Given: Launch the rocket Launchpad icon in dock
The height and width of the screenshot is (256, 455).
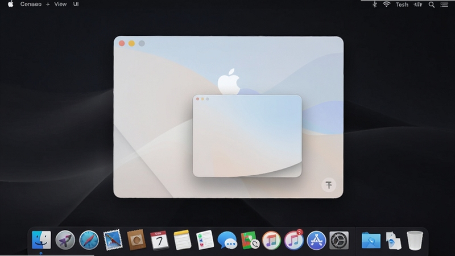Looking at the screenshot, I should click(x=65, y=240).
